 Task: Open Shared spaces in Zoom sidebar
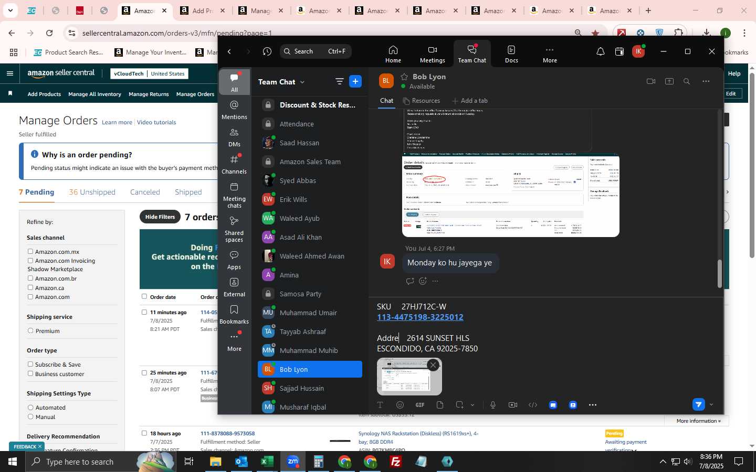pos(234,229)
